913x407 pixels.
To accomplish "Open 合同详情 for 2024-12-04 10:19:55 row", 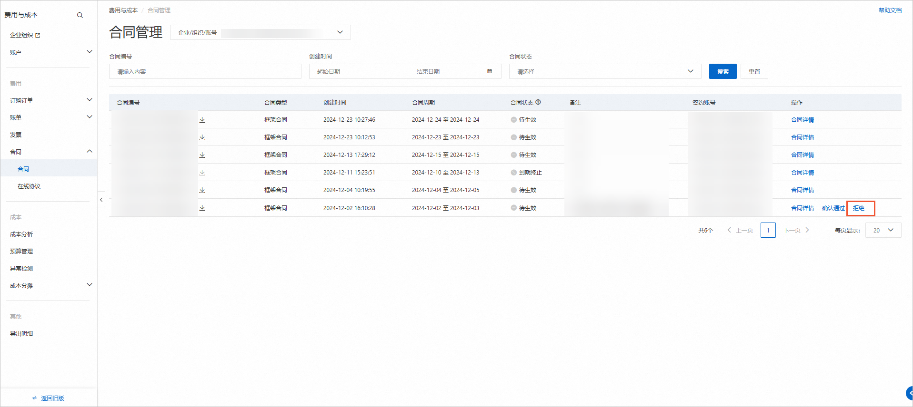I will 803,190.
